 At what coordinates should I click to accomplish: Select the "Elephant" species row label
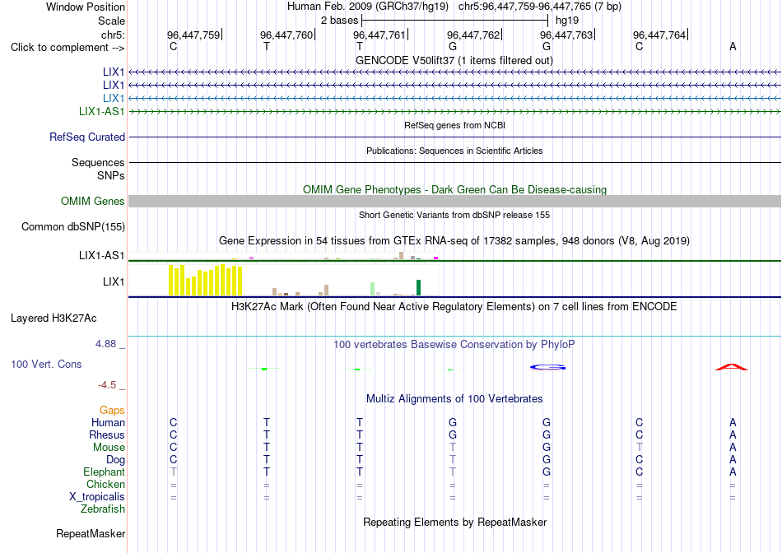click(104, 472)
